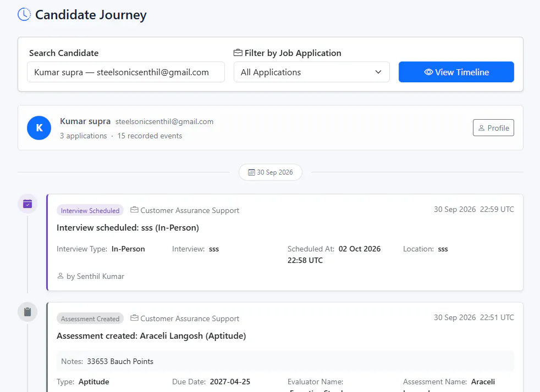Click the Interview Scheduled badge

(90, 210)
